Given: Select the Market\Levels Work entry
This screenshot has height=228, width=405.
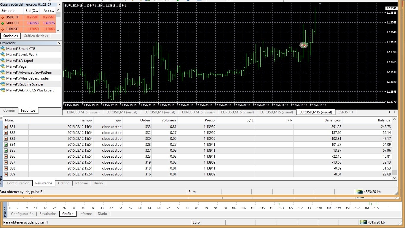Looking at the screenshot, I should (x=22, y=55).
